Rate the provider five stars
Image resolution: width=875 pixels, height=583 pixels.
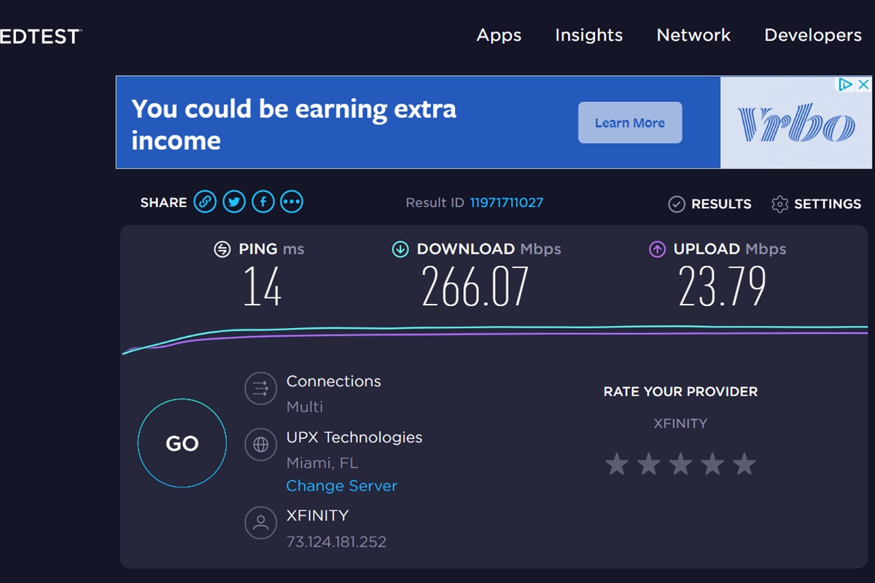point(744,463)
